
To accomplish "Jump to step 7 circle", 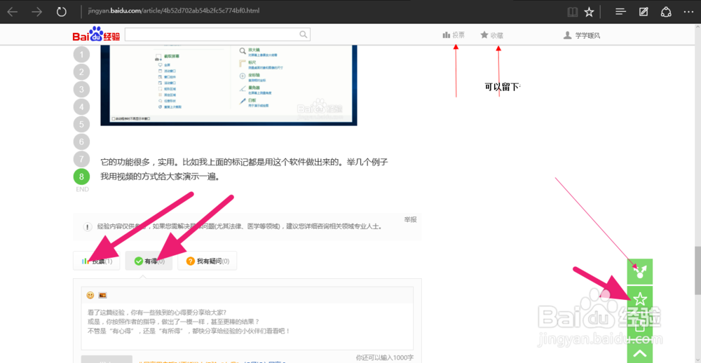I will pos(81,159).
